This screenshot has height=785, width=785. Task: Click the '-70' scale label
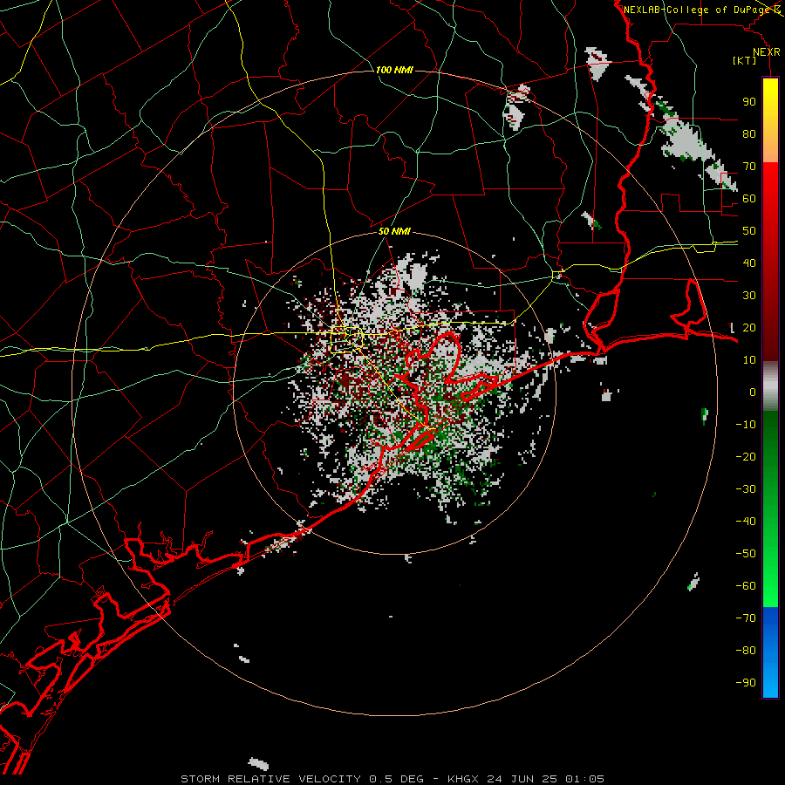(x=746, y=618)
